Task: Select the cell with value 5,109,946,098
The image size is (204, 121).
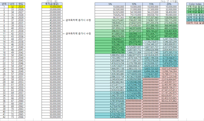Action: (x=134, y=82)
